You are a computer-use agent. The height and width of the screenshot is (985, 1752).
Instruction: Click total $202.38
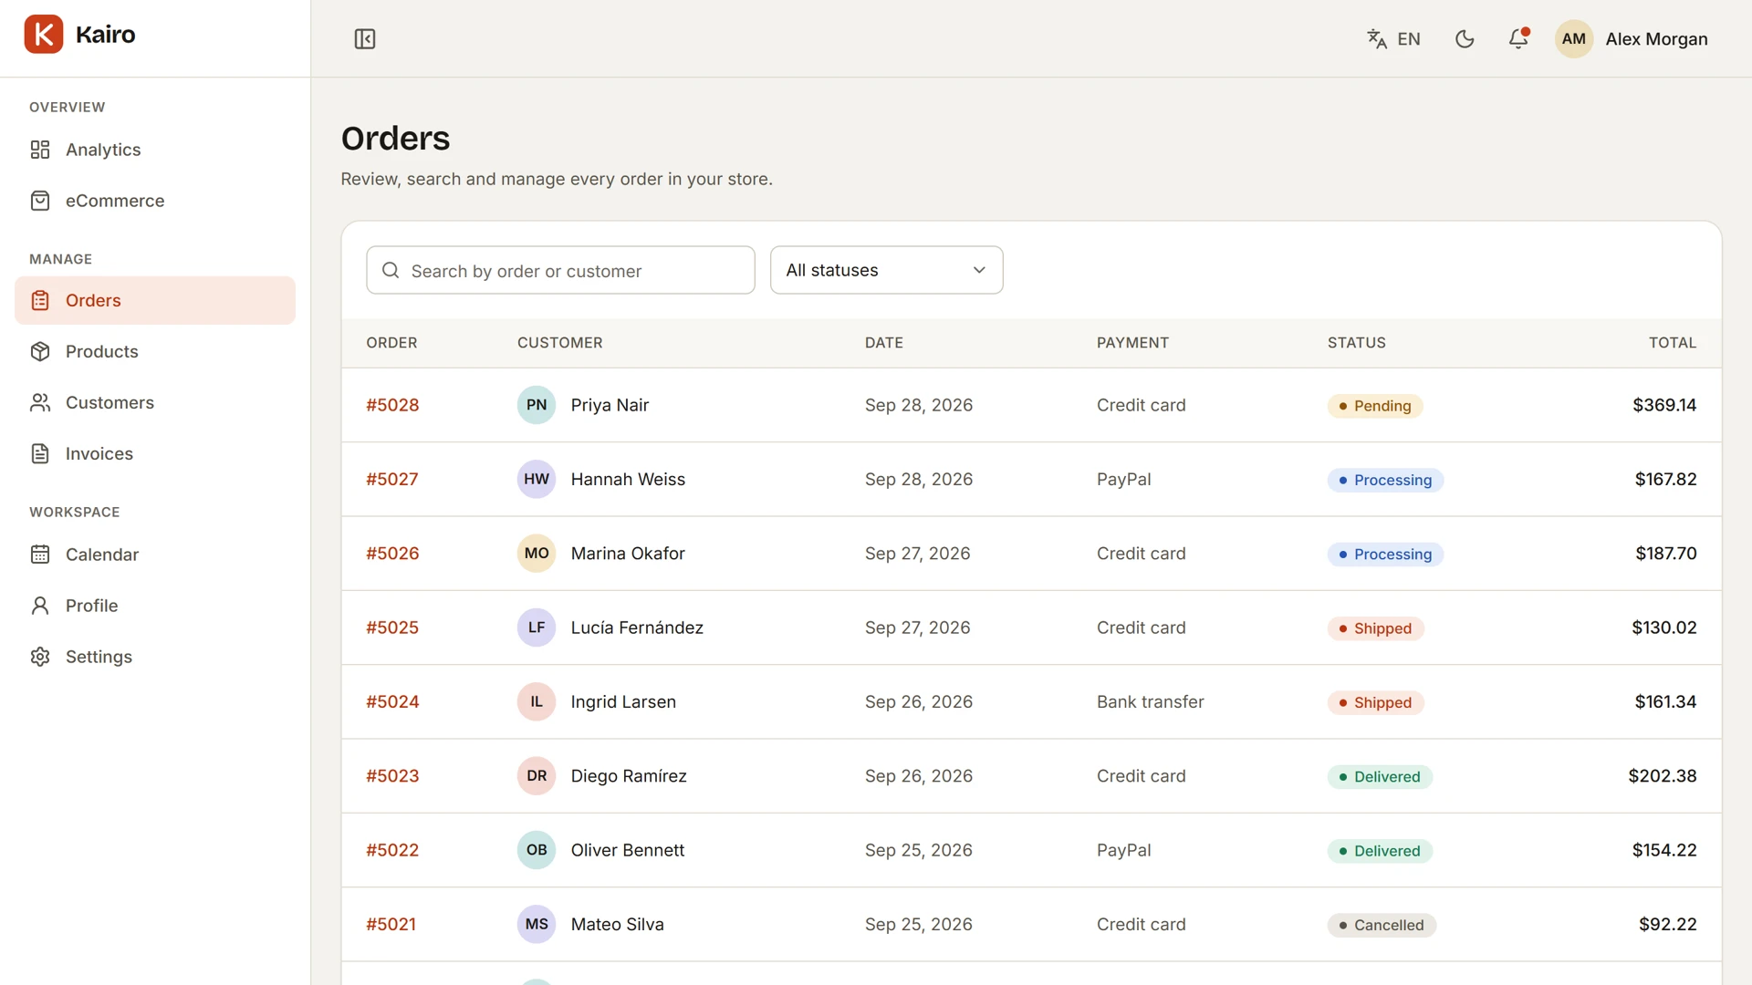[x=1662, y=776]
